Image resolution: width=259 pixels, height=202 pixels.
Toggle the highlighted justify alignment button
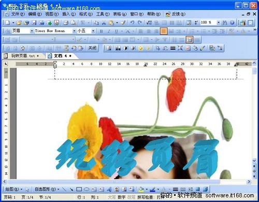(x=164, y=31)
